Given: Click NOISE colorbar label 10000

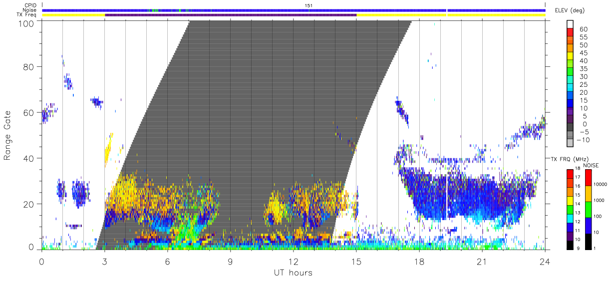Looking at the screenshot, I should click(x=600, y=185).
